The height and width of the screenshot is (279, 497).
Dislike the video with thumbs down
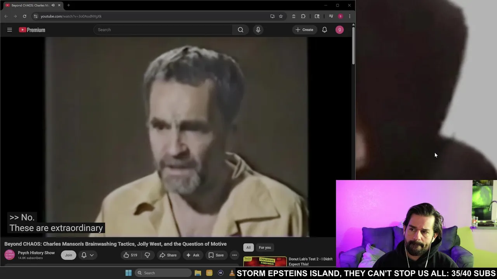tap(147, 255)
